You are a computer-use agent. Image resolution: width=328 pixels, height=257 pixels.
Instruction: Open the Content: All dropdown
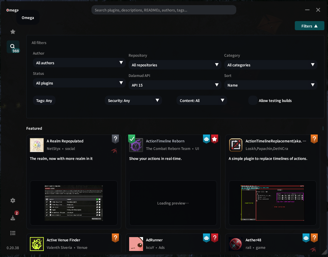tap(202, 100)
